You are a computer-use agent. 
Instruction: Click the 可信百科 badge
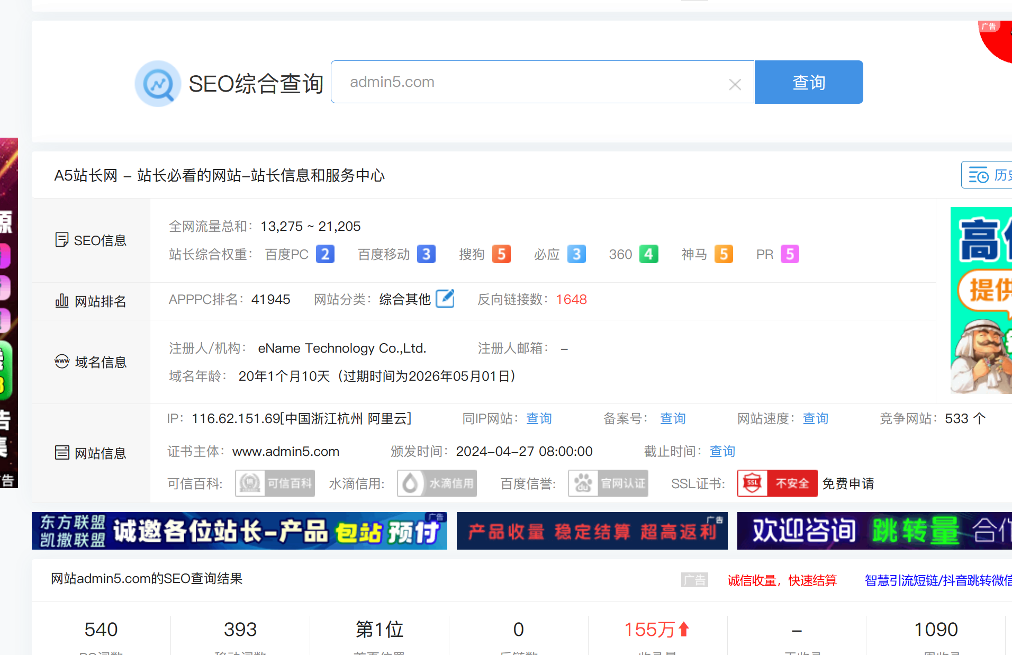pos(275,483)
